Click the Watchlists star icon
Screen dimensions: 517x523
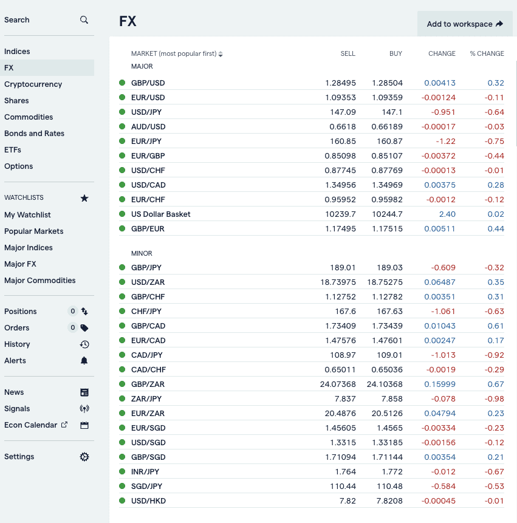click(84, 198)
